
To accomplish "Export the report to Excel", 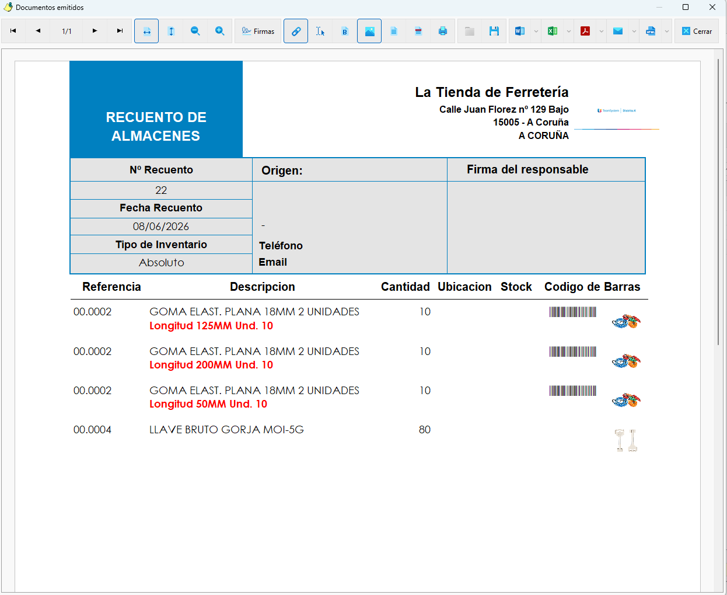I will (x=553, y=31).
